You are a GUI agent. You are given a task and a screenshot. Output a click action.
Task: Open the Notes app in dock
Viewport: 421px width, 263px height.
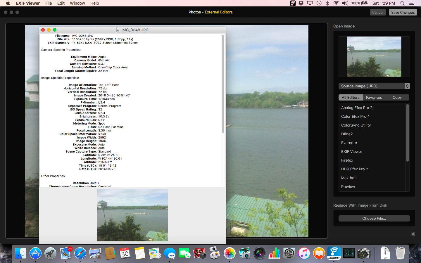[140, 253]
